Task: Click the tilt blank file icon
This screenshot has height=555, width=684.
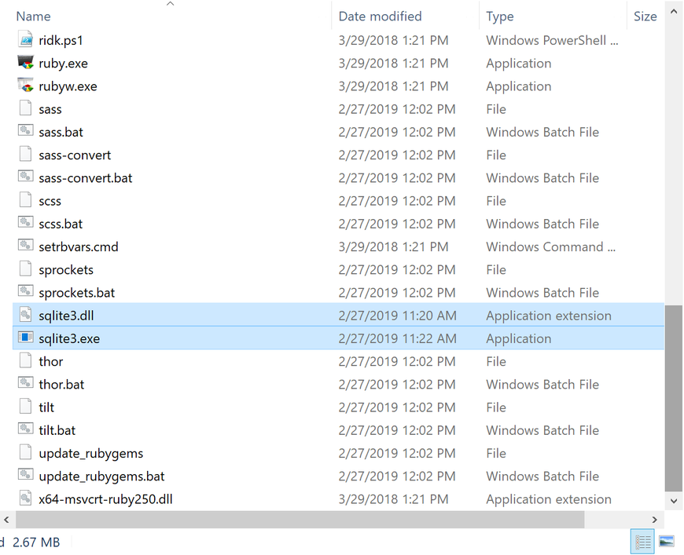Action: 26,407
